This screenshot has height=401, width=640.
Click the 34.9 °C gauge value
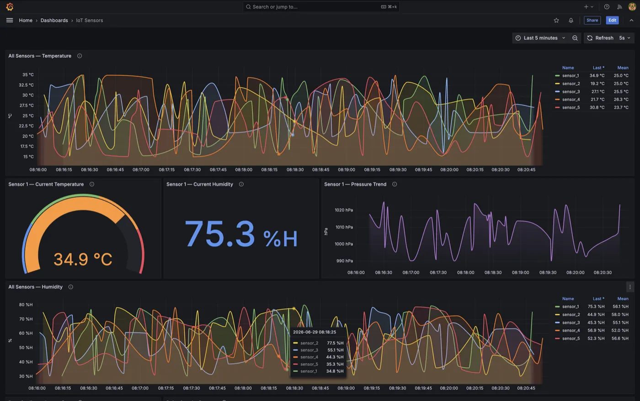coord(83,259)
